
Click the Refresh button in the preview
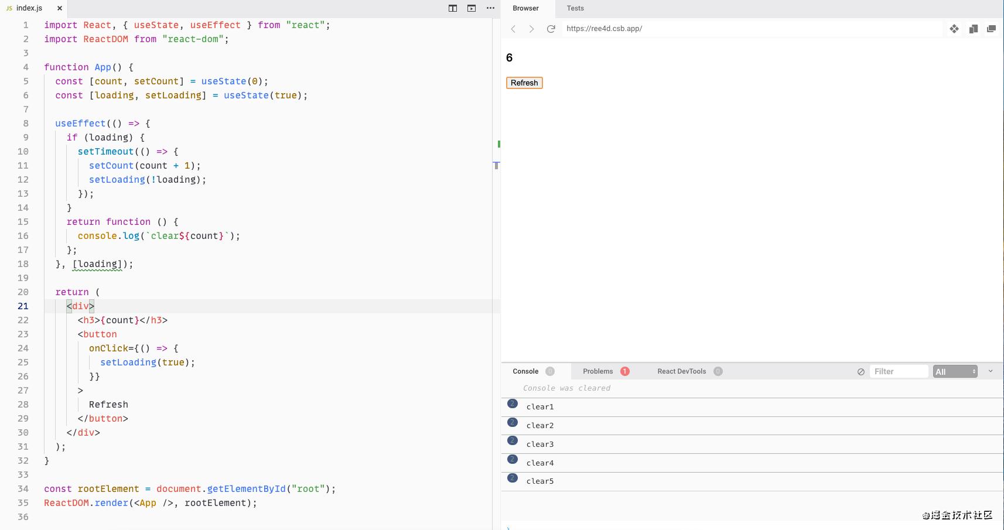[x=524, y=83]
